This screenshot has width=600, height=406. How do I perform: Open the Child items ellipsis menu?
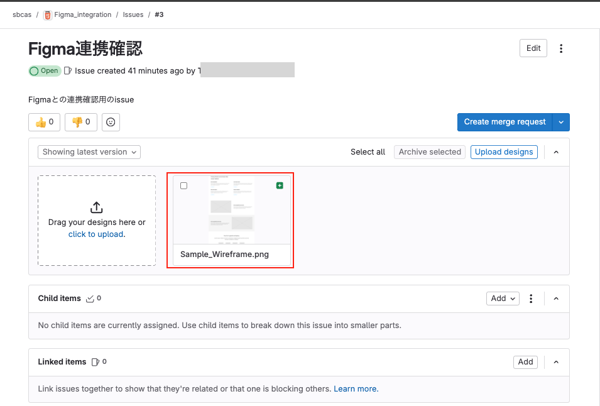pos(531,299)
